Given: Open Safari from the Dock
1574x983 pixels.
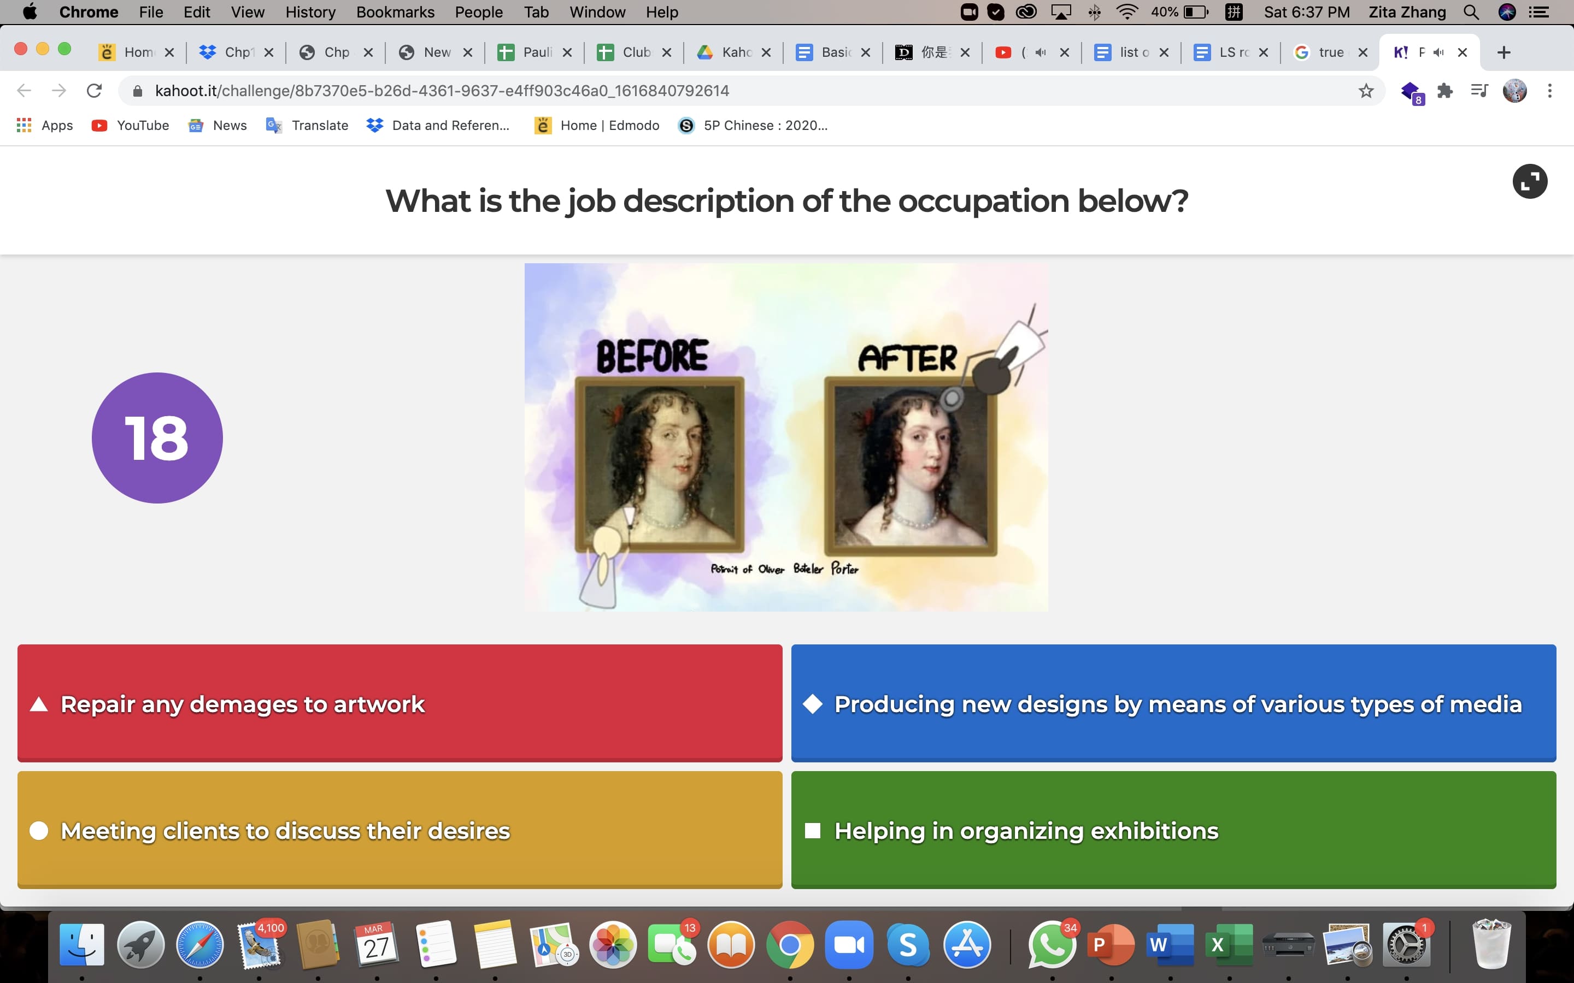Looking at the screenshot, I should pyautogui.click(x=199, y=944).
